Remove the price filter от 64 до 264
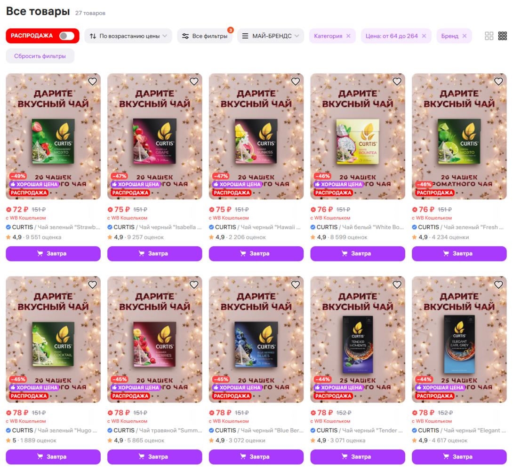This screenshot has height=472, width=513. [x=424, y=36]
